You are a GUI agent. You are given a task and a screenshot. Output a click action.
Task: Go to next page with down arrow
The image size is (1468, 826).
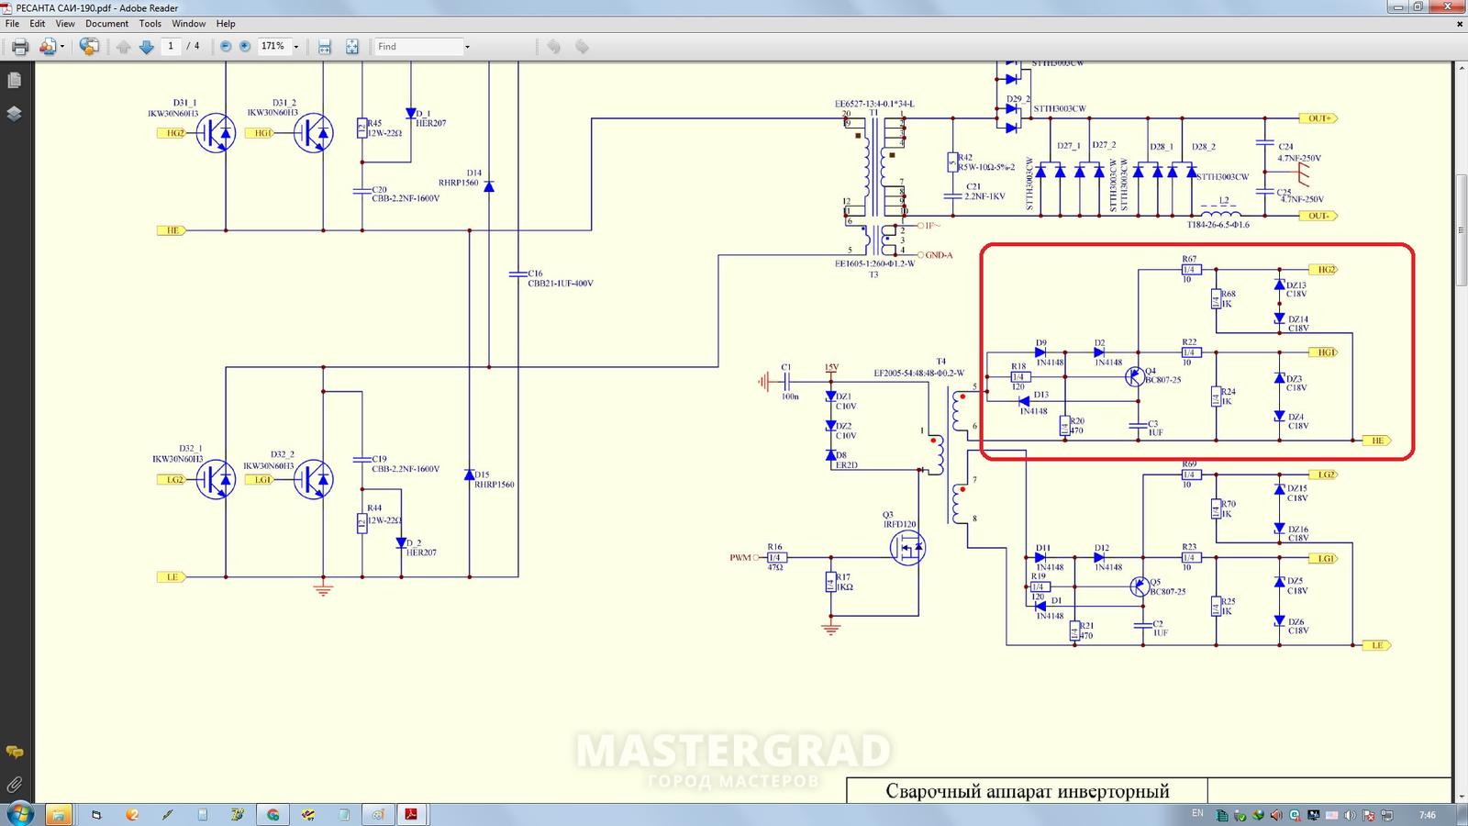[x=146, y=47]
